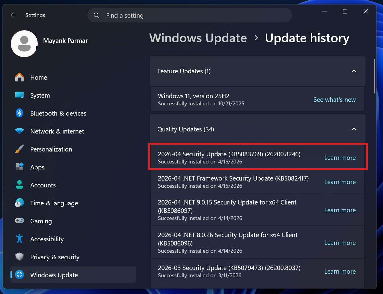Click the Bluetooth & devices icon
This screenshot has height=294, width=383.
[x=19, y=113]
